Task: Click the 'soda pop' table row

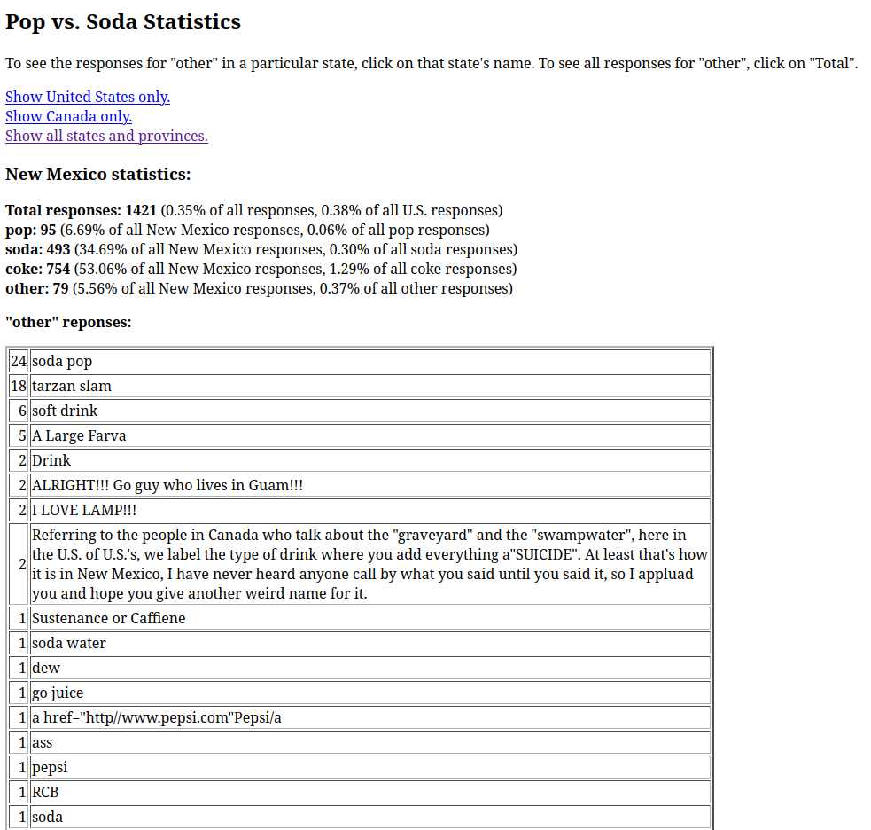Action: tap(360, 361)
